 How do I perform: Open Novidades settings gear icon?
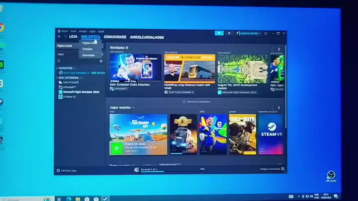pyautogui.click(x=127, y=48)
